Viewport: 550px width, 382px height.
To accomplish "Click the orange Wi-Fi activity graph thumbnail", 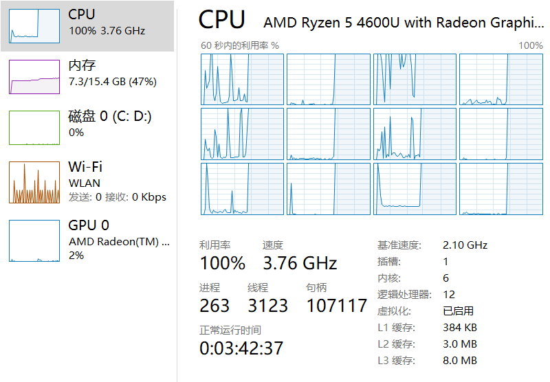I will point(34,182).
